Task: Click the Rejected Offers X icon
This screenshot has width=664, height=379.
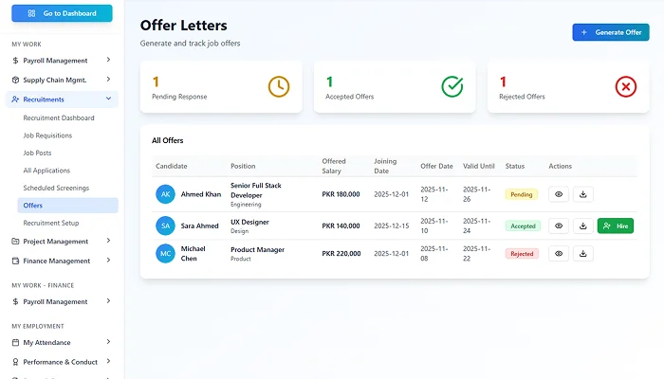Action: (x=626, y=86)
